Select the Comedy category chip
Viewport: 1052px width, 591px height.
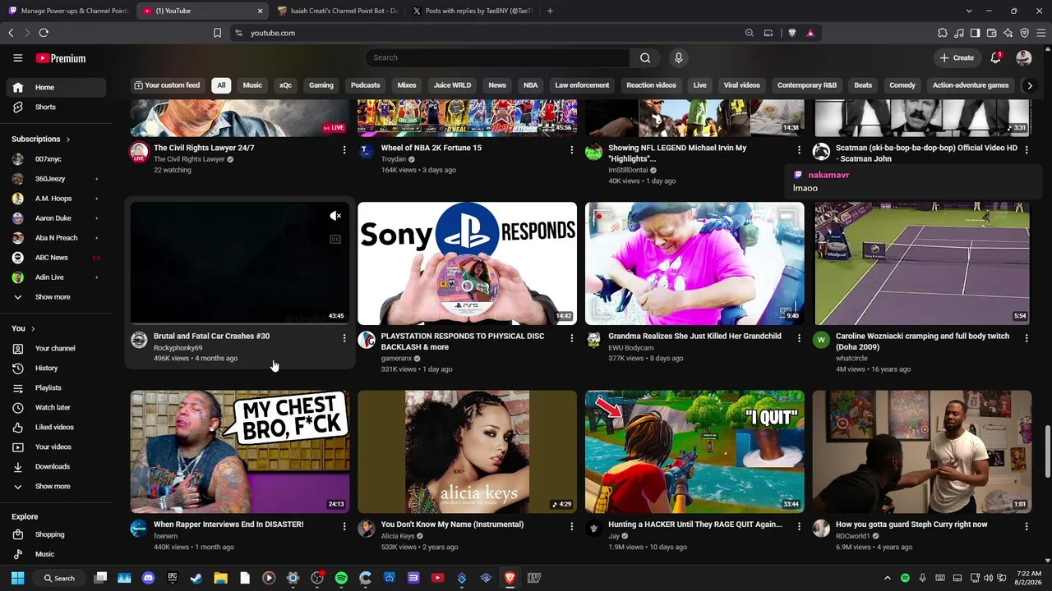(902, 85)
